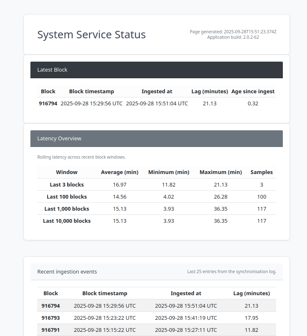Click the Latest Block panel header

[x=52, y=70]
